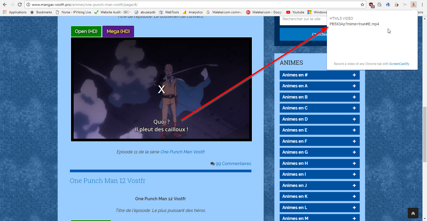Bookmark this page with the star icon
Image resolution: width=427 pixels, height=221 pixels.
pyautogui.click(x=362, y=5)
